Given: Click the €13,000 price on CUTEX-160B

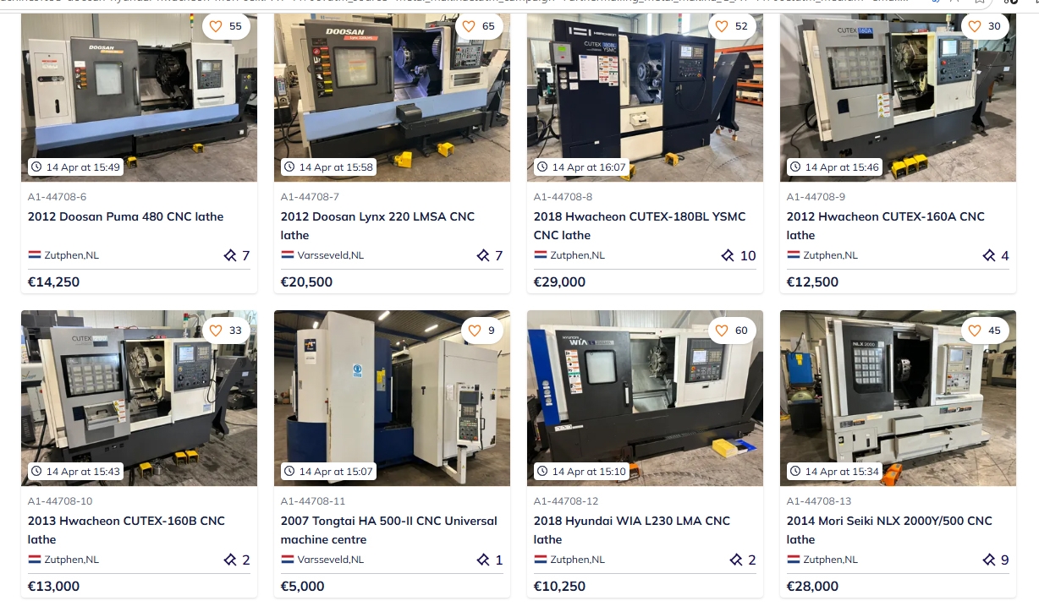Looking at the screenshot, I should coord(53,586).
